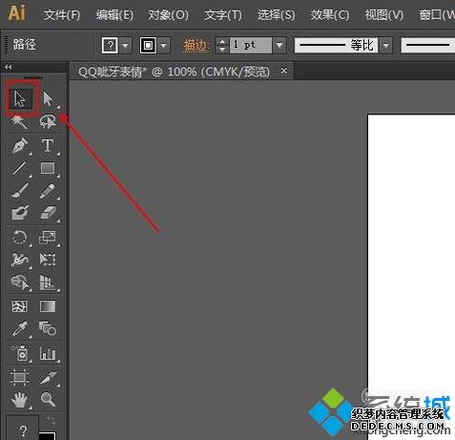Screen dimensions: 455x440
Task: Select the Eraser tool
Action: [48, 213]
